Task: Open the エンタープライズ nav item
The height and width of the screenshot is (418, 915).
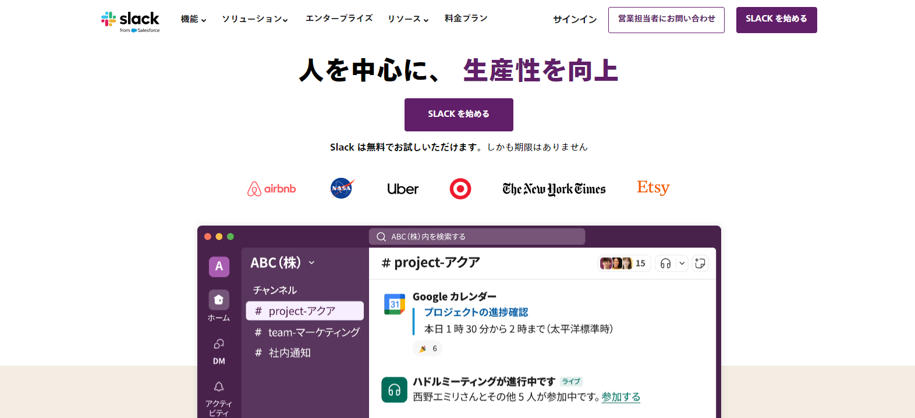Action: [339, 19]
